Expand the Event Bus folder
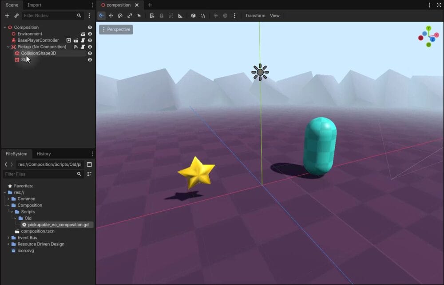 click(8, 238)
